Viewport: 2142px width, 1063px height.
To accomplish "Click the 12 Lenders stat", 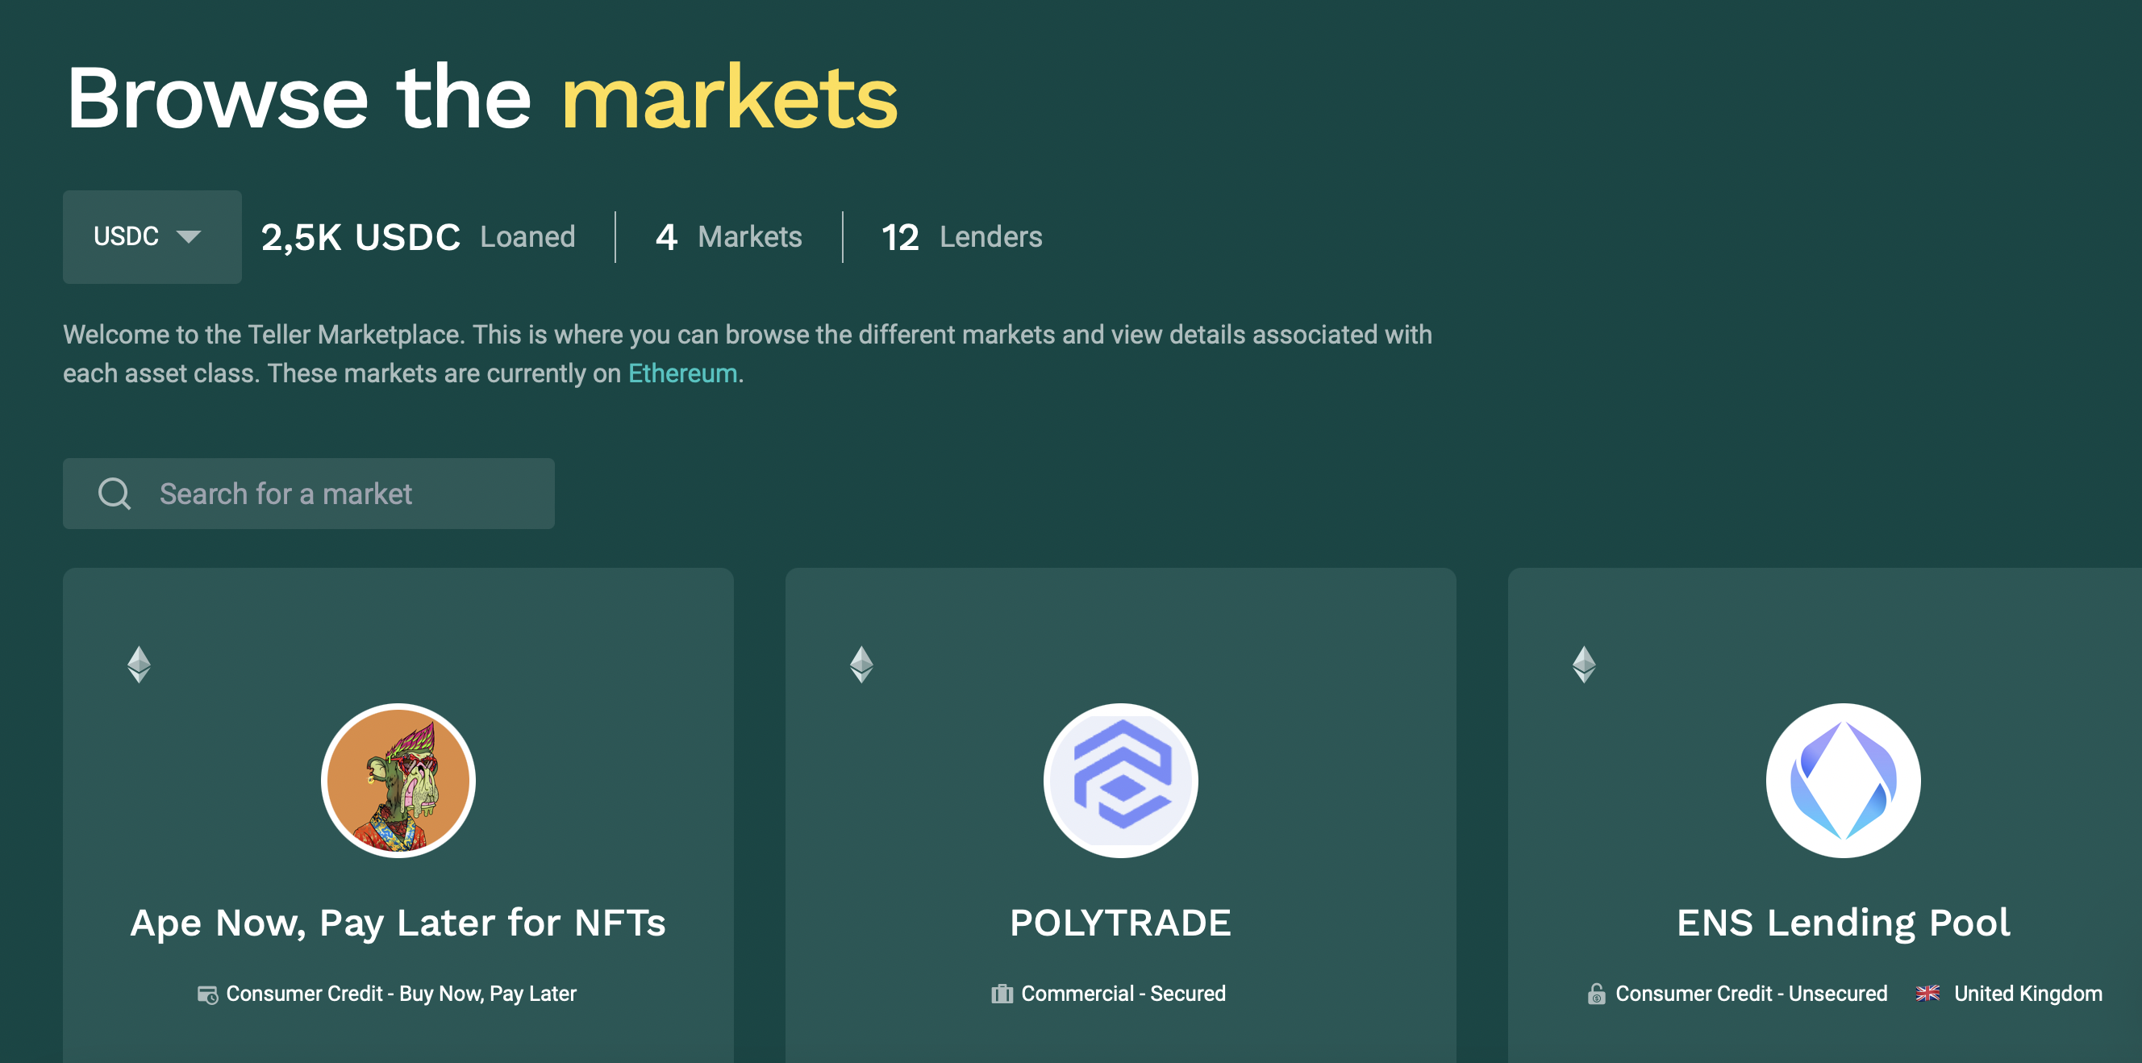I will (x=961, y=237).
